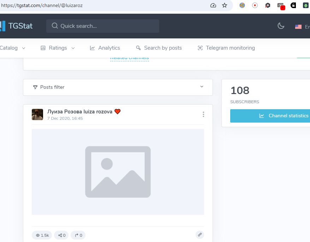Click the red record-dot extension icon

pyautogui.click(x=255, y=5)
